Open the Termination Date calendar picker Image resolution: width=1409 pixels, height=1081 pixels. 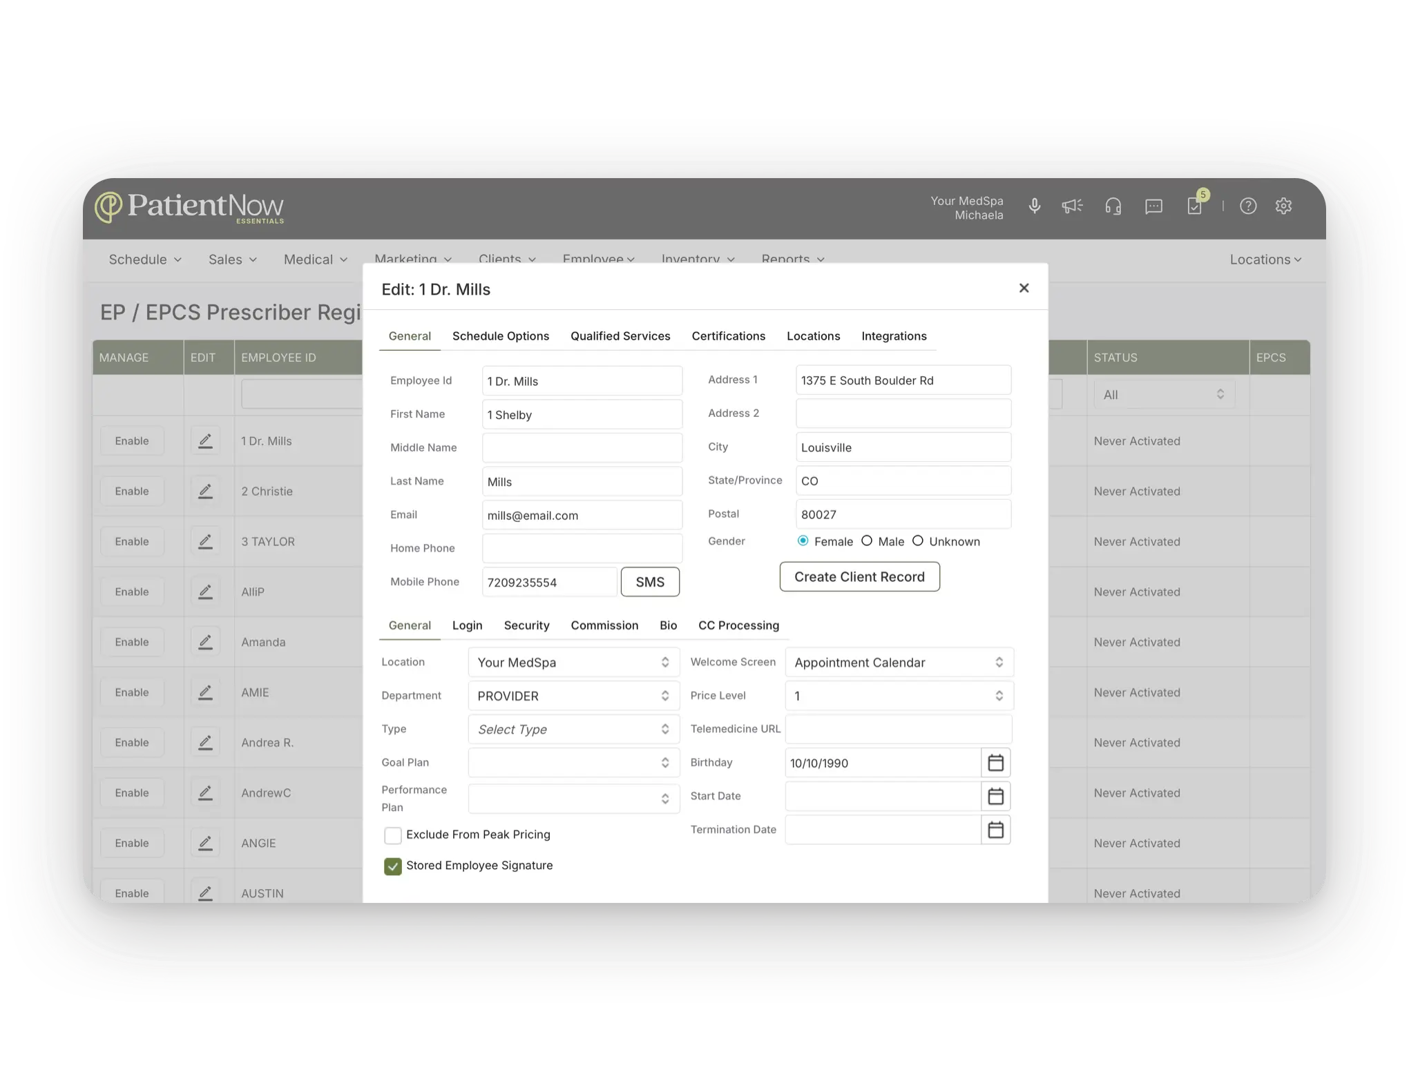(x=995, y=830)
